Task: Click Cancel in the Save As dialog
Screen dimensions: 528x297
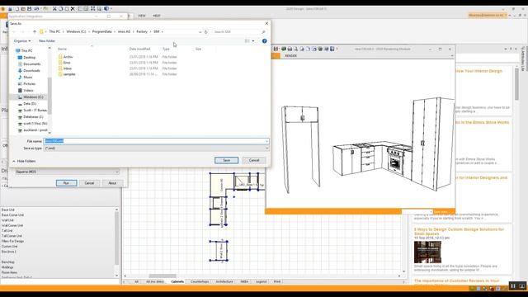Action: pos(254,160)
